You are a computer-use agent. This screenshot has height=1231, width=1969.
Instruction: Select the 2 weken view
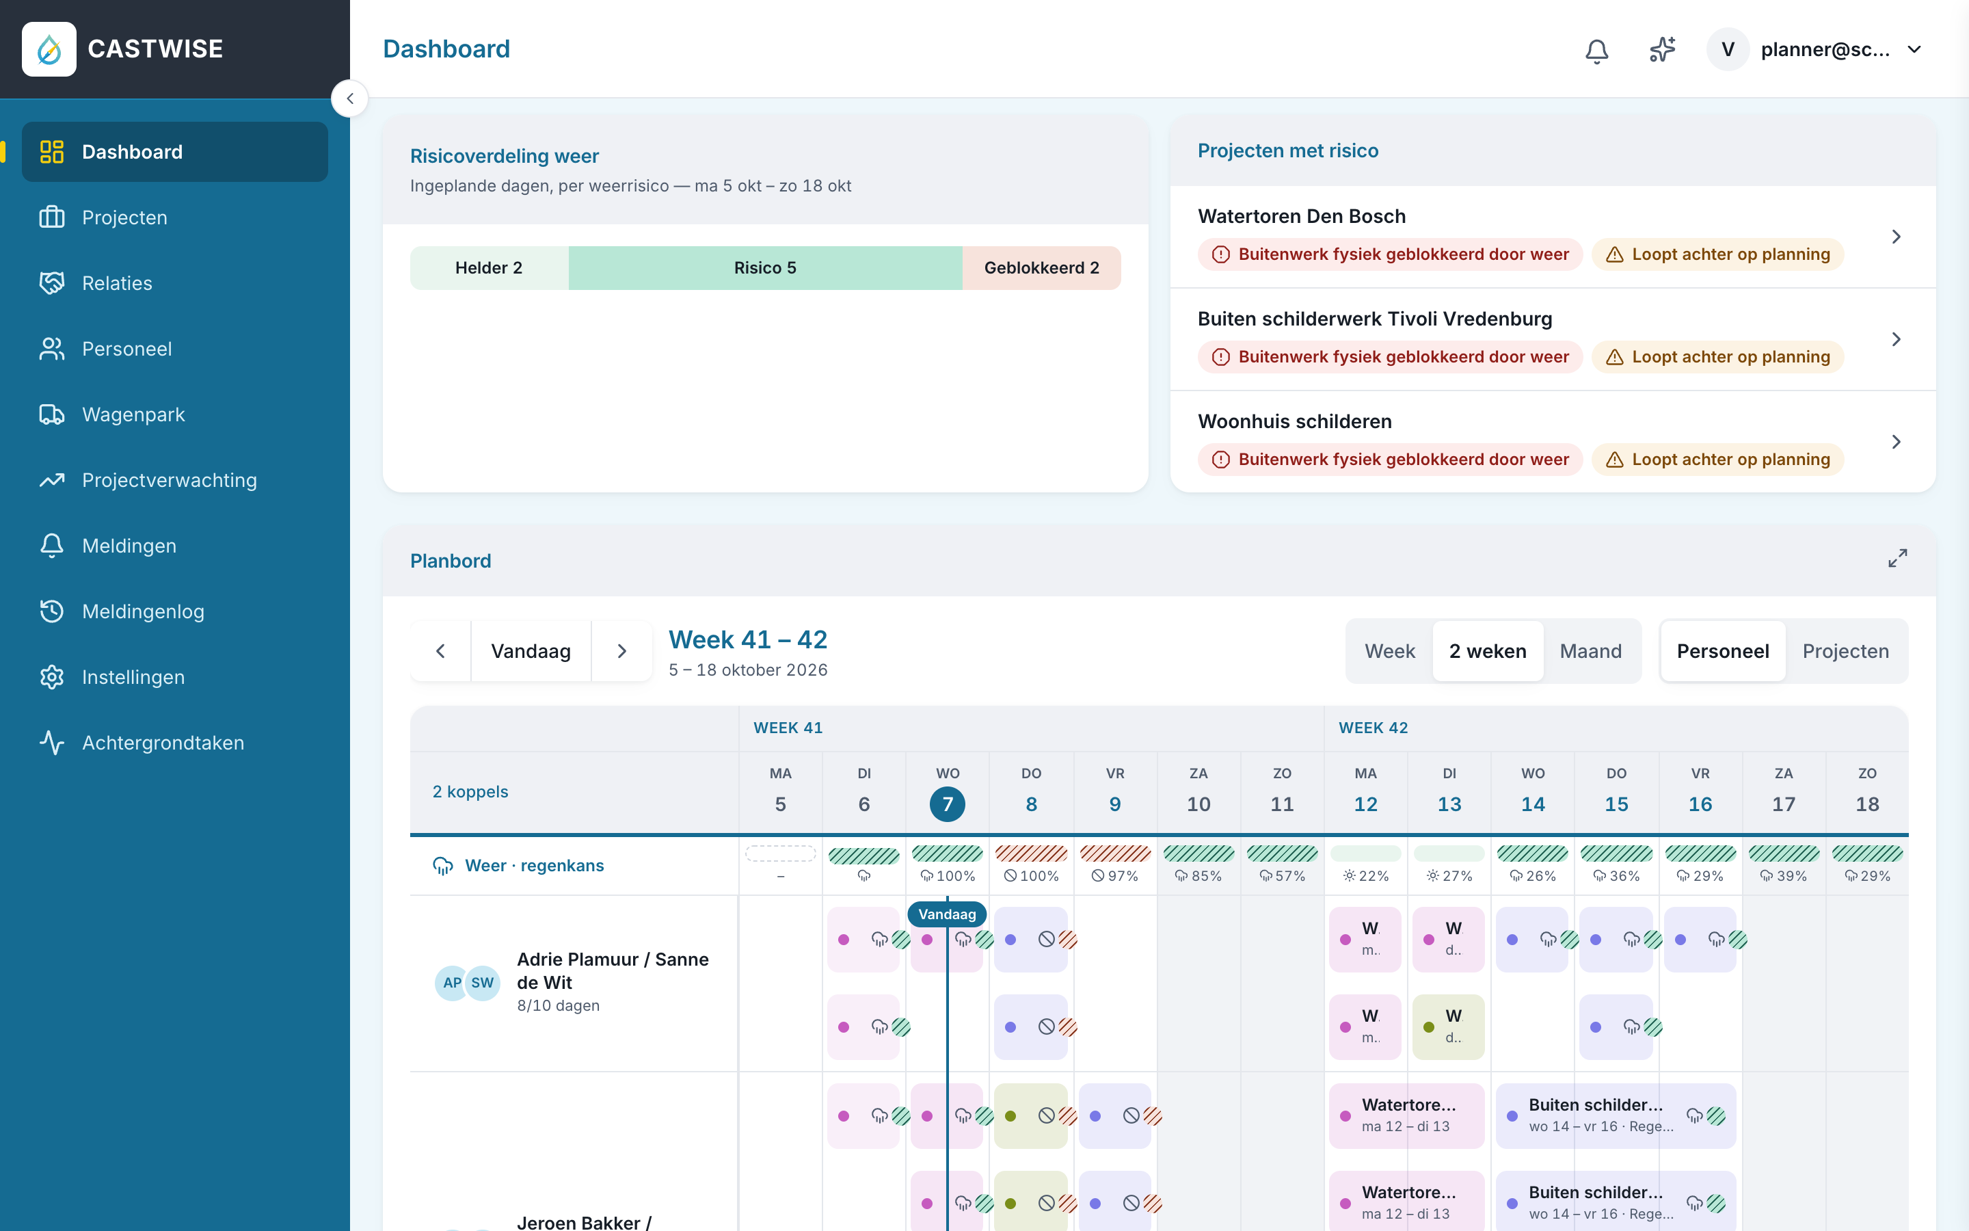click(x=1487, y=651)
